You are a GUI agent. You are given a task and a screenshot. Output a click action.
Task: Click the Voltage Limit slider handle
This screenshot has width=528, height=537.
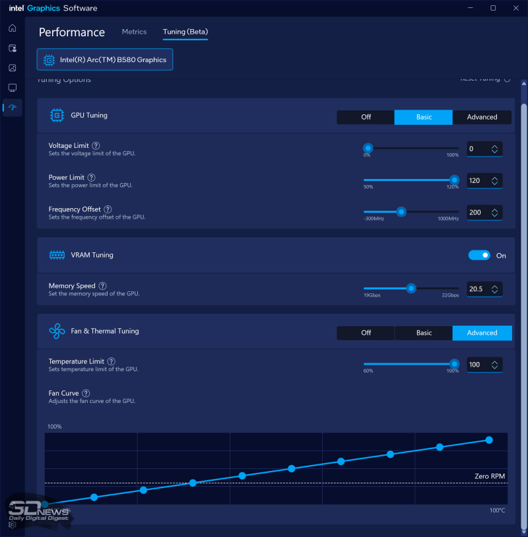368,149
